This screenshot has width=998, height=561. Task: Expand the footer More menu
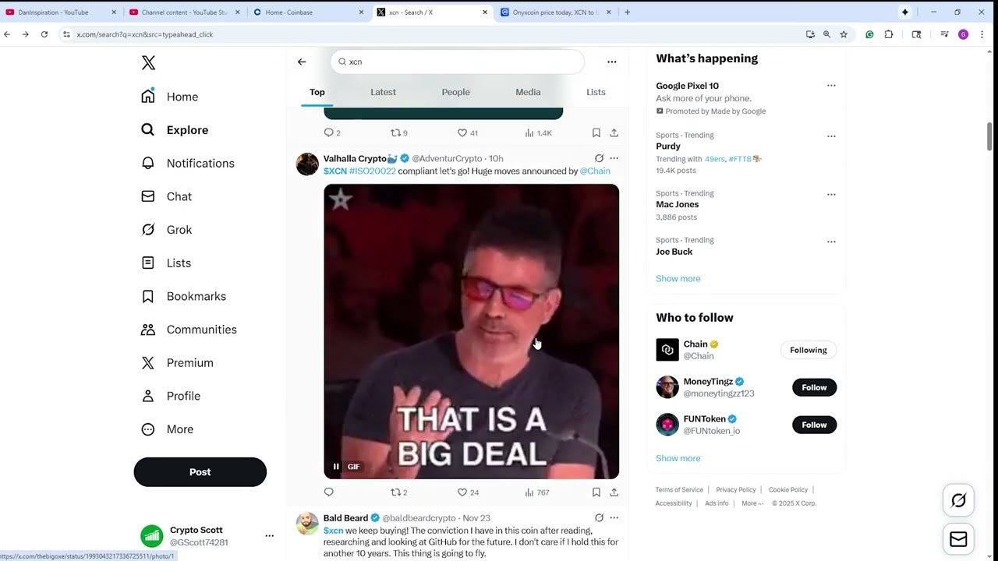click(752, 503)
